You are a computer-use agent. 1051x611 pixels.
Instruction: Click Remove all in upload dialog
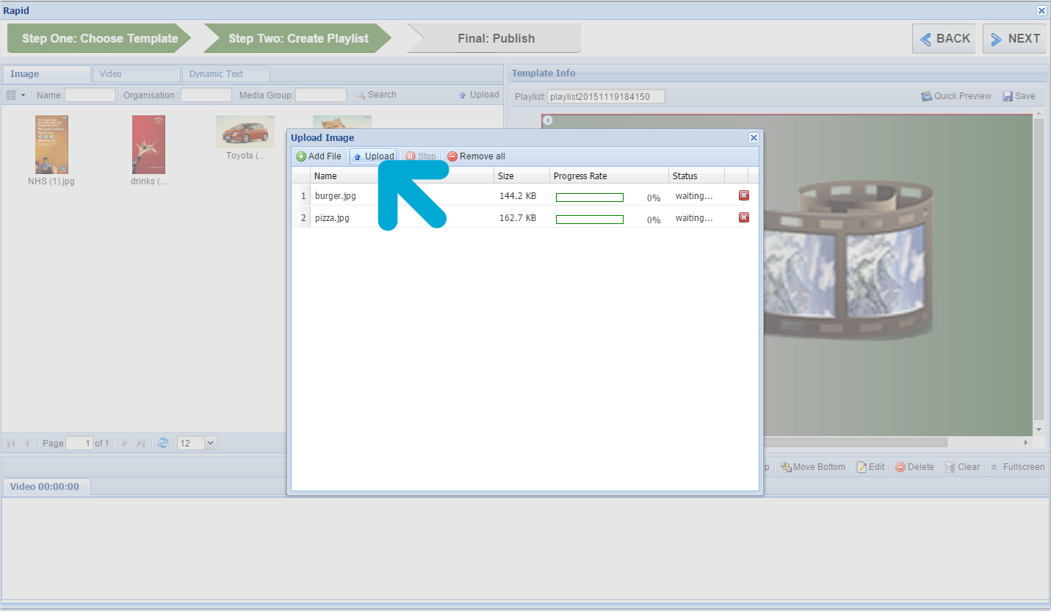click(x=476, y=156)
